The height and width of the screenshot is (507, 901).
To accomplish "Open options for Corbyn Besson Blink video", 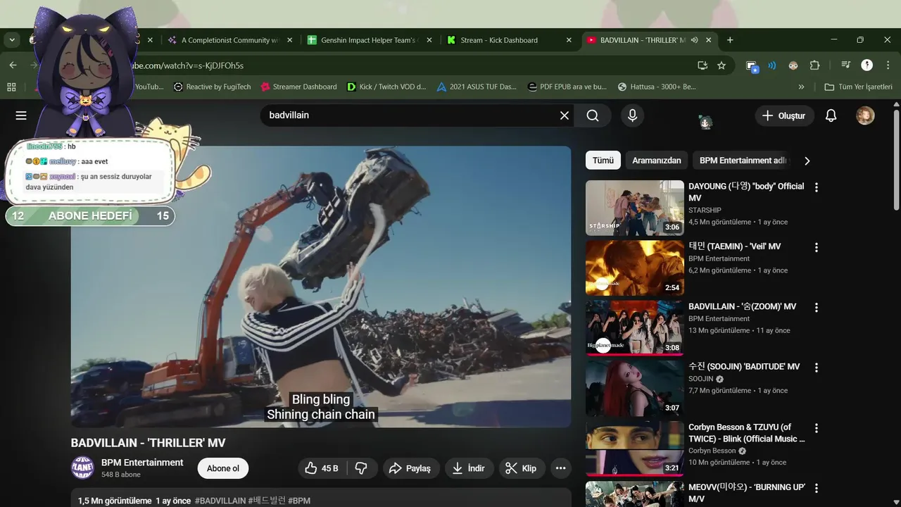I will 817,428.
